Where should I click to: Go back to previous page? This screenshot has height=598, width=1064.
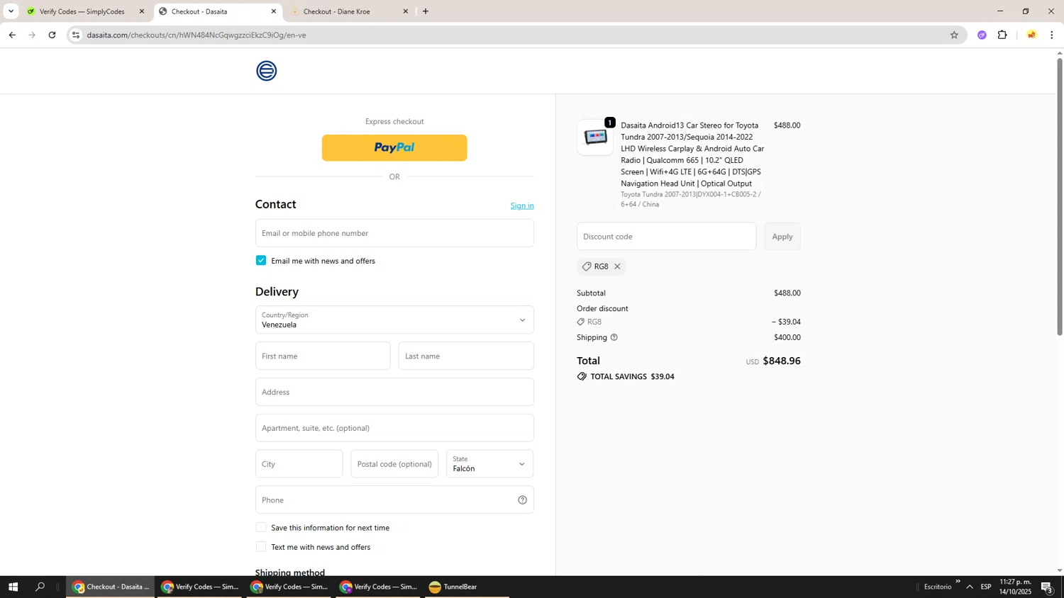click(12, 35)
